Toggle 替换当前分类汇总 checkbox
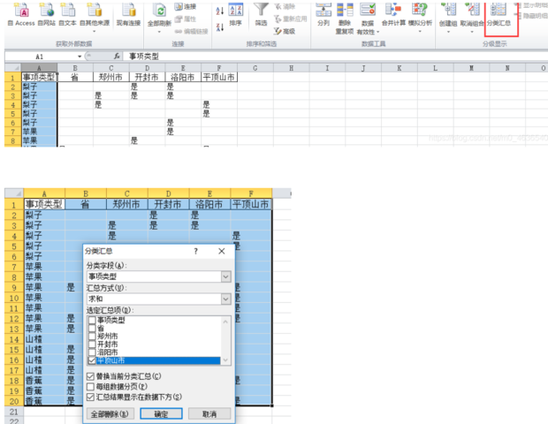 click(90, 376)
